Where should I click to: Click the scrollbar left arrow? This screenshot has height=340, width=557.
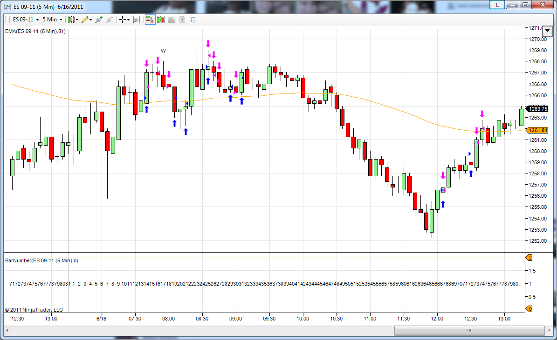click(x=7, y=330)
